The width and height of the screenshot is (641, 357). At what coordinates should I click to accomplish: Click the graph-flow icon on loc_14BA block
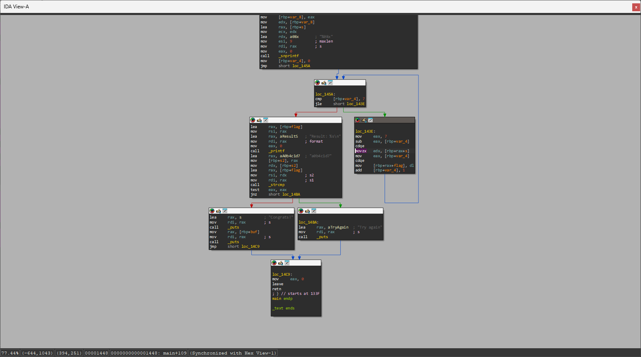pyautogui.click(x=314, y=211)
